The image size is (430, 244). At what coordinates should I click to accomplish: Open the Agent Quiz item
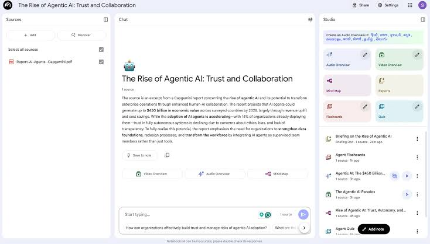[345, 229]
